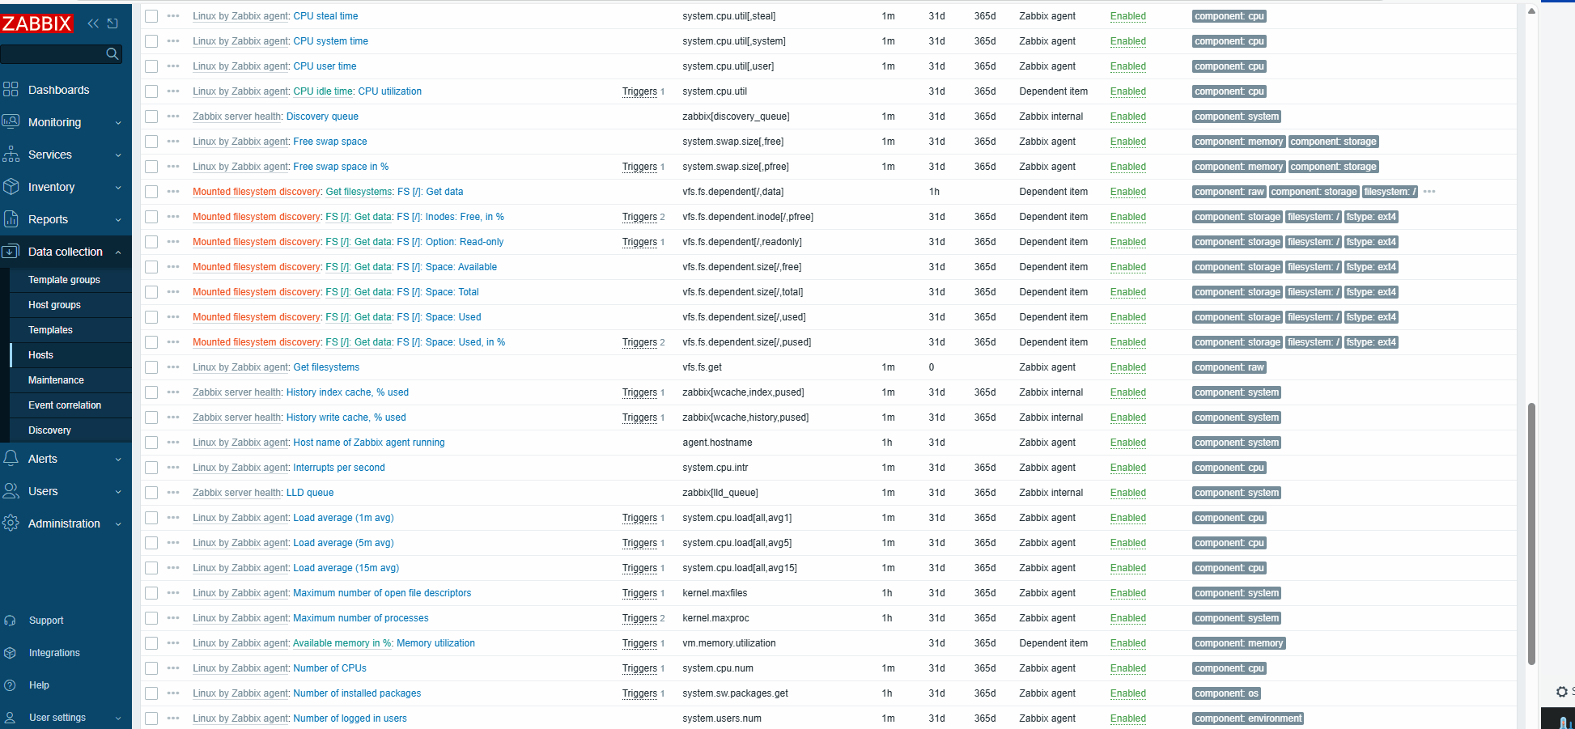Open the action menu dots for CPU steal time

pyautogui.click(x=173, y=16)
